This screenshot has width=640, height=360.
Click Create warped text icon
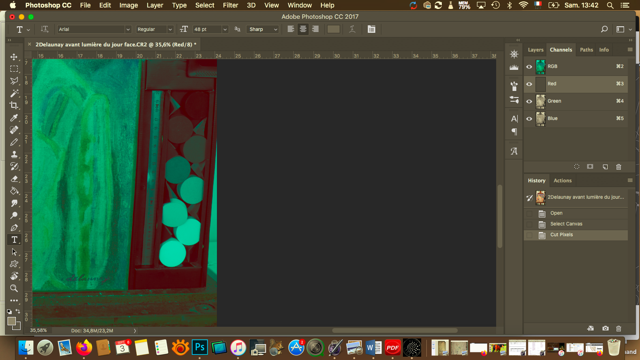pos(352,29)
